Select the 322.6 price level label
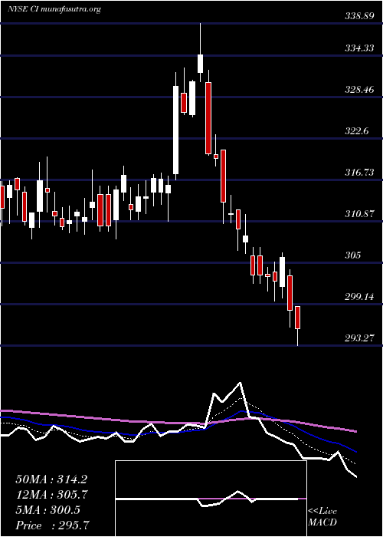Image resolution: width=383 pixels, height=537 pixels. click(x=356, y=131)
